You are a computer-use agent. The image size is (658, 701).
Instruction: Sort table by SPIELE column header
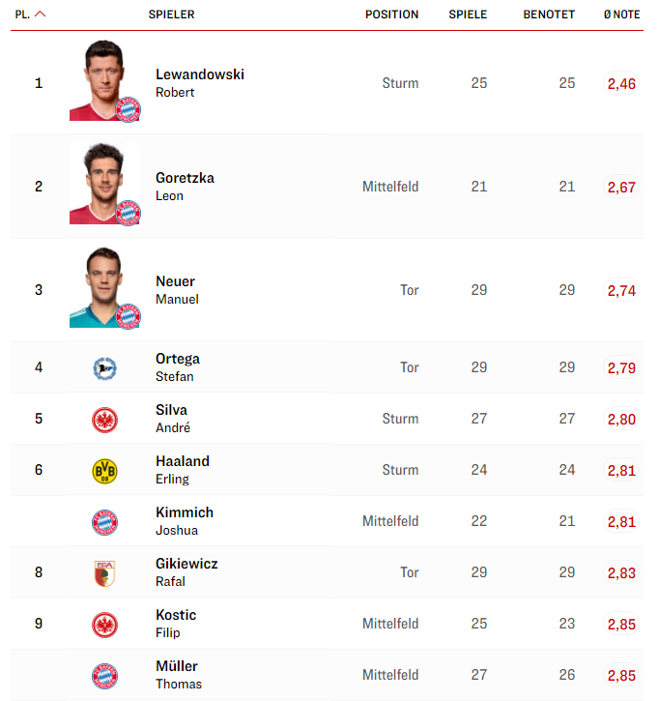point(468,15)
